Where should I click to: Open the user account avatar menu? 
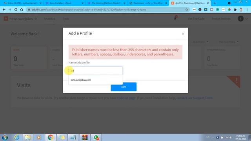coord(242,19)
